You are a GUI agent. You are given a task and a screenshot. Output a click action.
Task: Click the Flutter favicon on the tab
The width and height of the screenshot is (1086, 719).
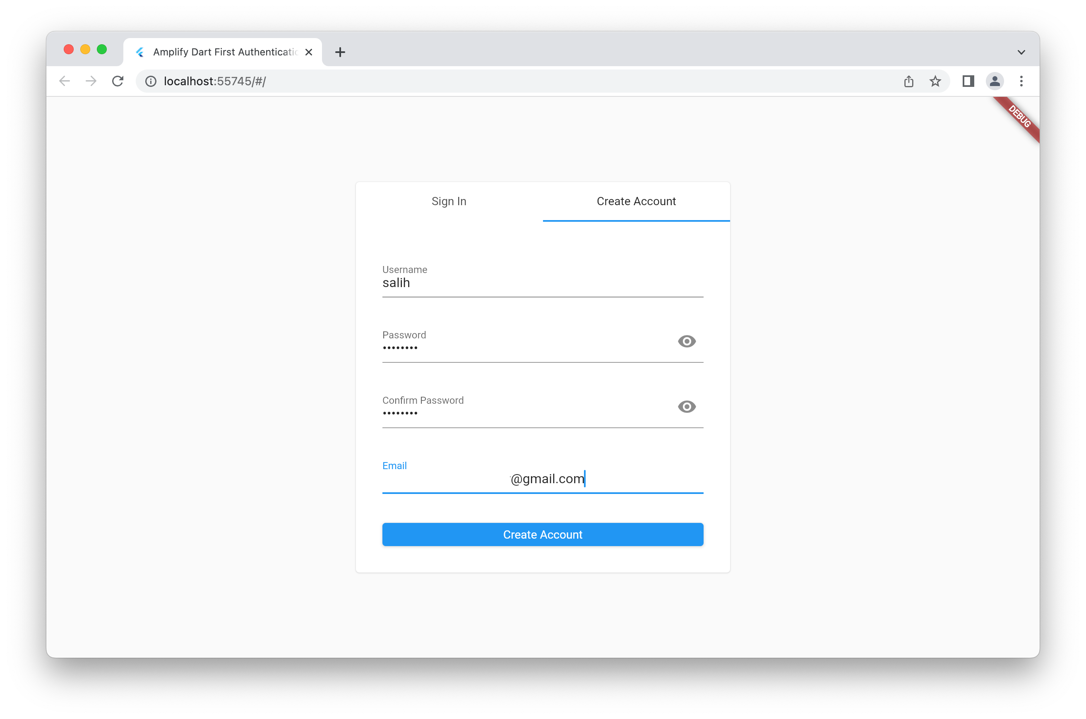tap(140, 52)
